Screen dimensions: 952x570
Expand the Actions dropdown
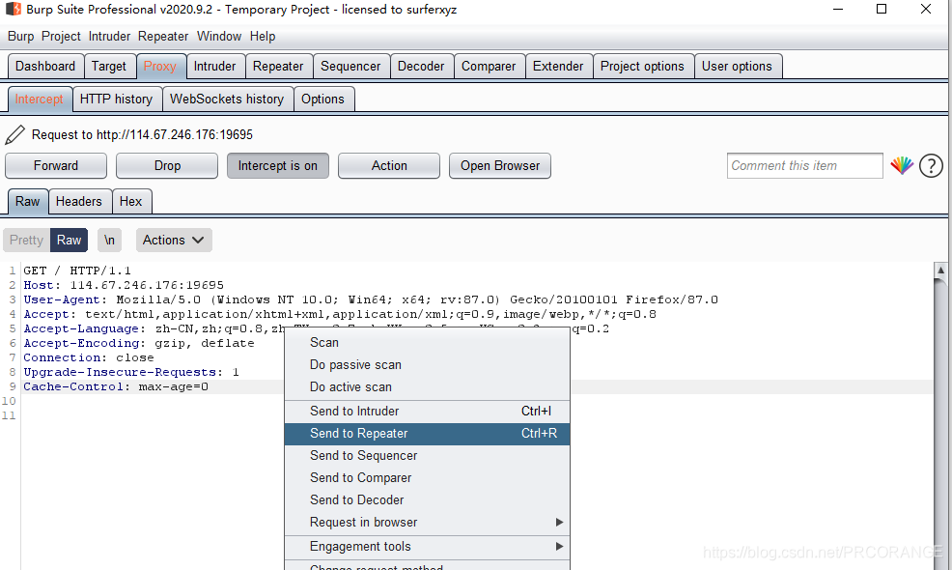click(x=174, y=240)
